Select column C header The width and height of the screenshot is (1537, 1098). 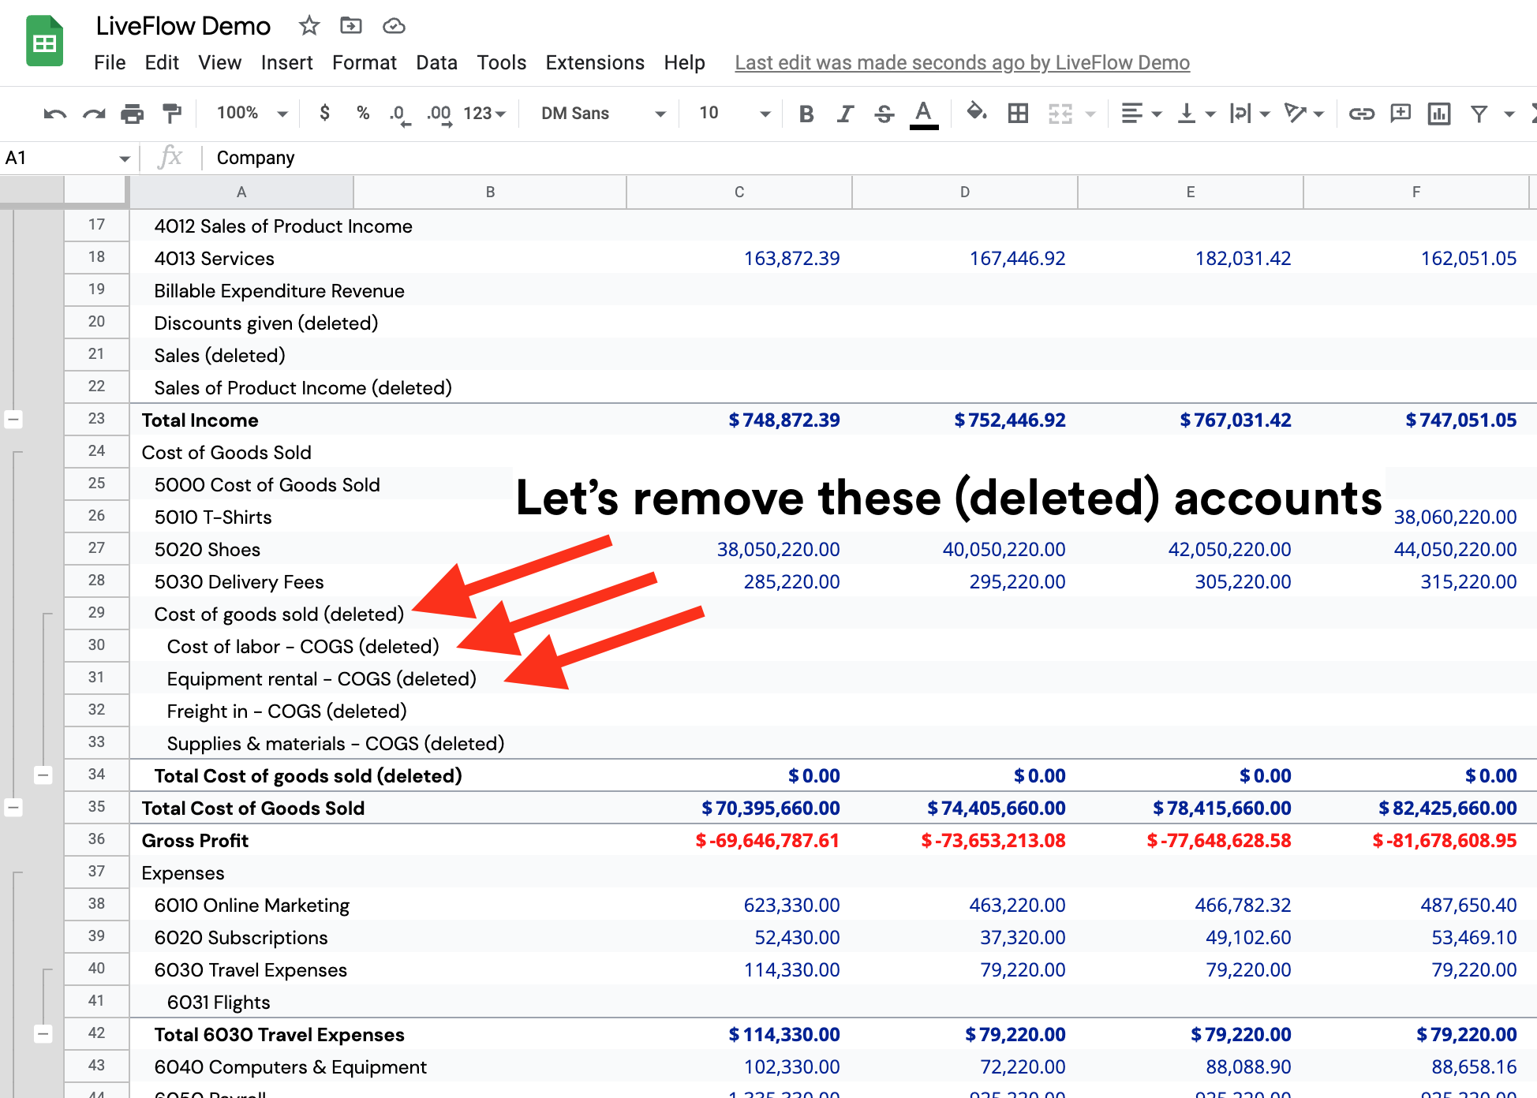pos(739,192)
